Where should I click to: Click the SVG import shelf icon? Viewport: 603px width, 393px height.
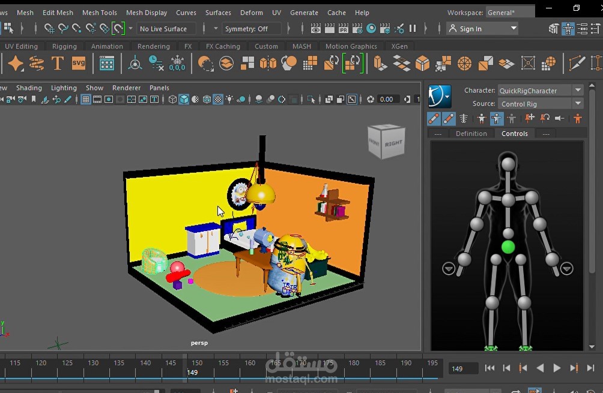79,63
